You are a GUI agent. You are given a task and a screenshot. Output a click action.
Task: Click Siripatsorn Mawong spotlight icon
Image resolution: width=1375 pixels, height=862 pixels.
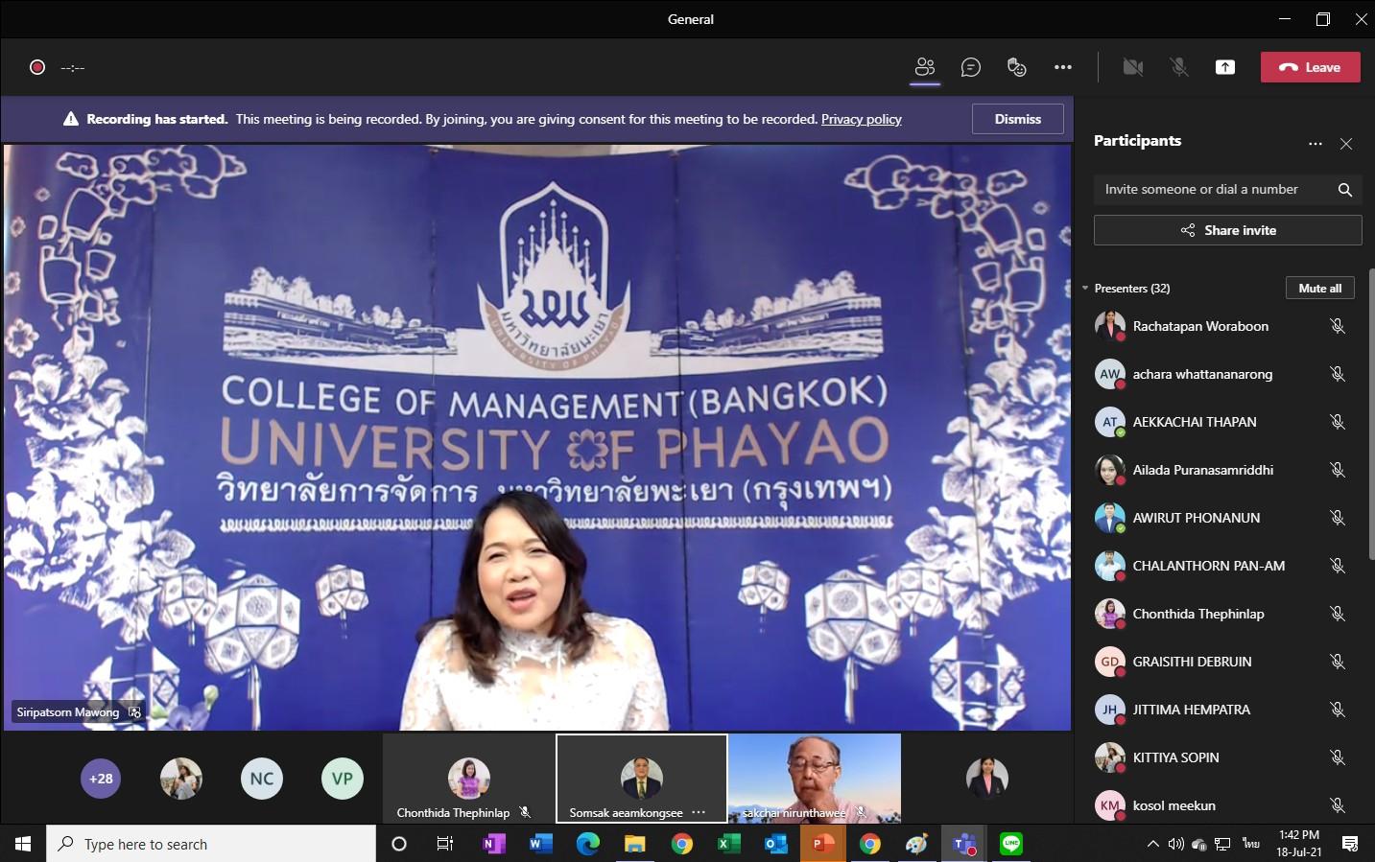134,712
